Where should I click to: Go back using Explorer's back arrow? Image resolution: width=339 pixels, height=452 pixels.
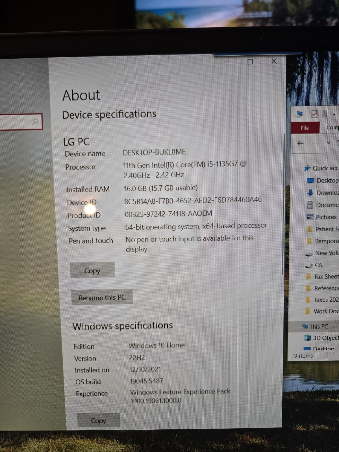[x=300, y=143]
